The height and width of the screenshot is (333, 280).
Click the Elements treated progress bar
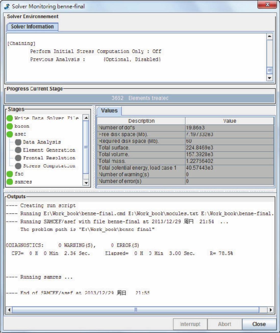(x=140, y=98)
